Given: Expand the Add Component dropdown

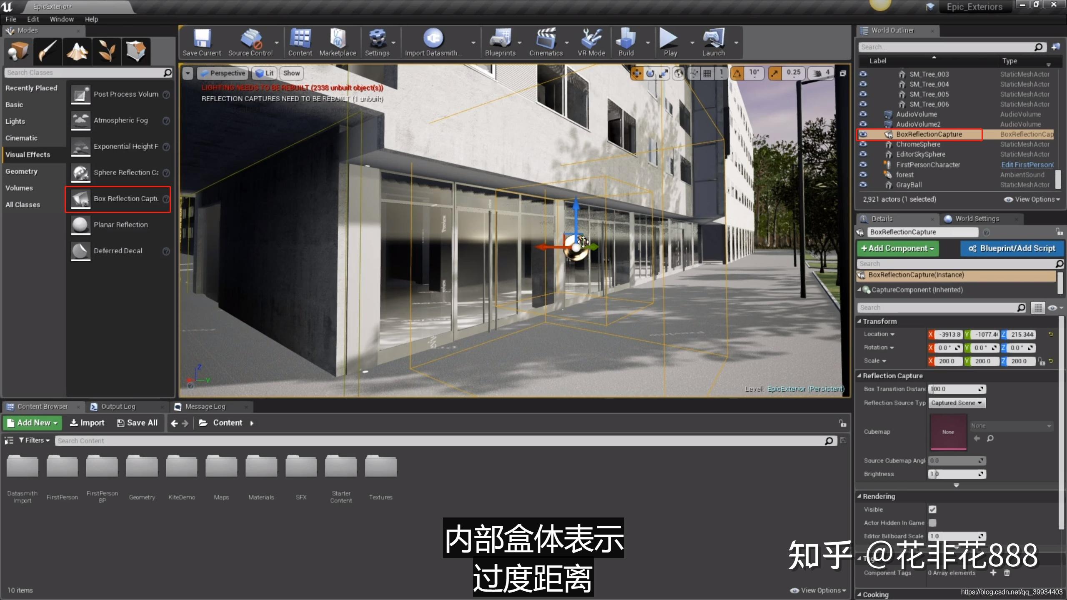Looking at the screenshot, I should pos(898,248).
